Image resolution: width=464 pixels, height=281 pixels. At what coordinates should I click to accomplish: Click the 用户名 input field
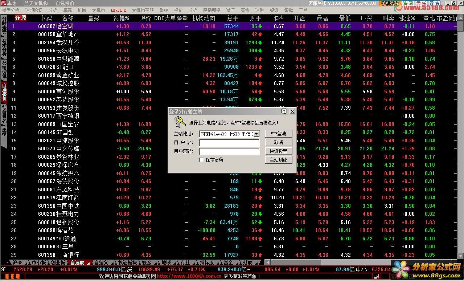pos(229,143)
